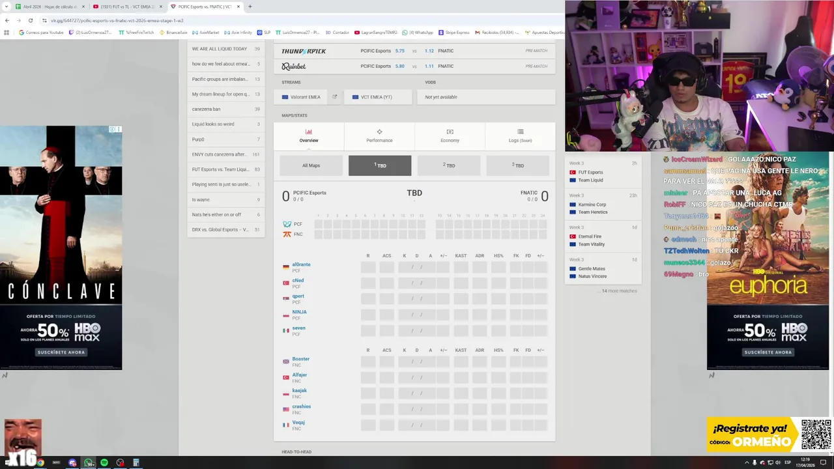The height and width of the screenshot is (469, 834).
Task: Open player Alfajer's profile
Action: click(x=299, y=375)
